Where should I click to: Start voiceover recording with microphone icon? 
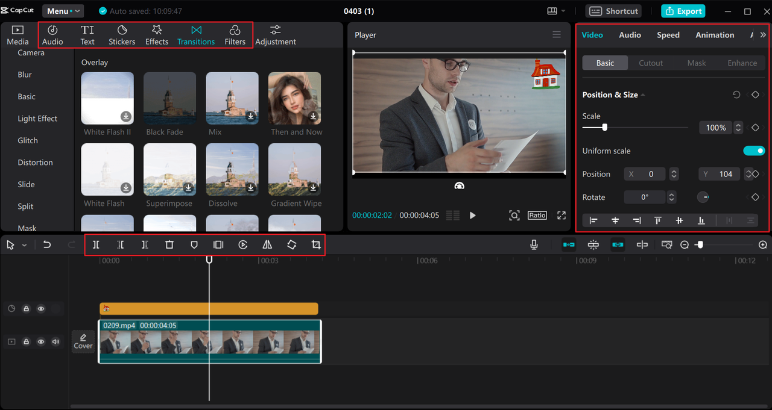[534, 245]
